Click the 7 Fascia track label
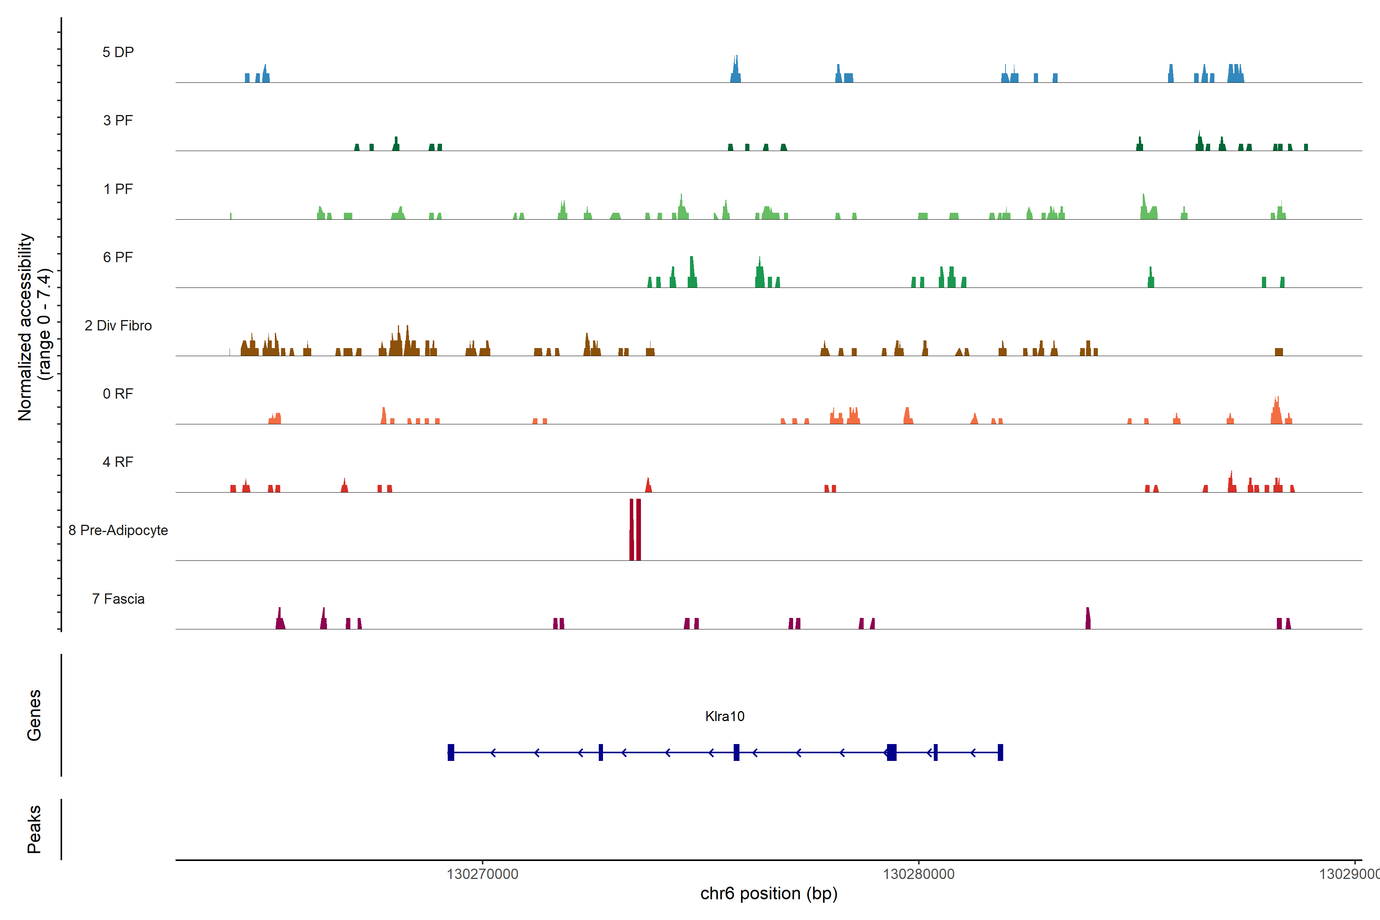The height and width of the screenshot is (920, 1380). coord(118,598)
